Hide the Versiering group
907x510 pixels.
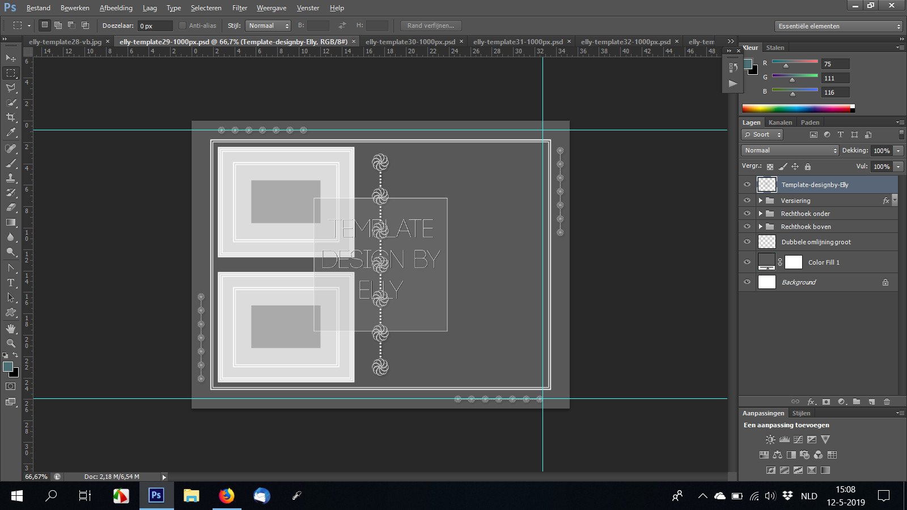click(747, 201)
